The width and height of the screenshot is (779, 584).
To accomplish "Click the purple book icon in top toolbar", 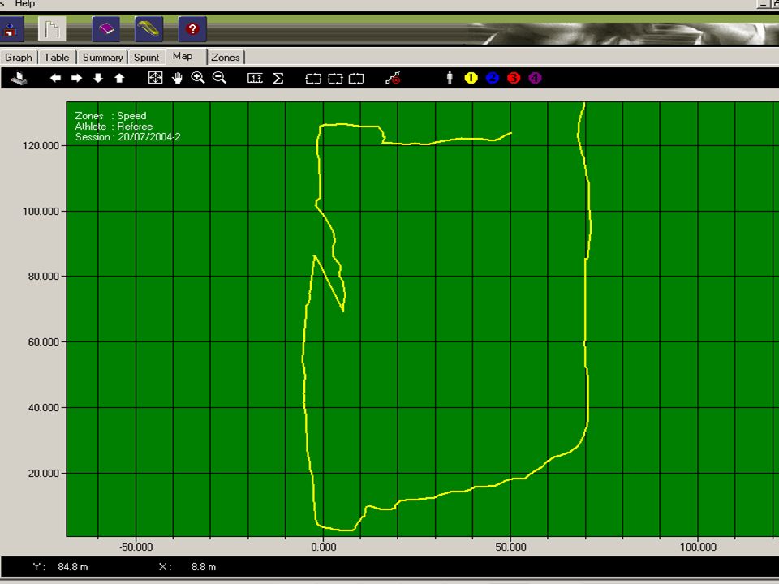I will (x=106, y=29).
